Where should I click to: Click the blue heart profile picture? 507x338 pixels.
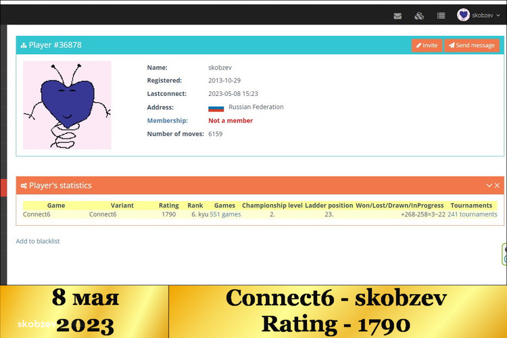point(67,105)
